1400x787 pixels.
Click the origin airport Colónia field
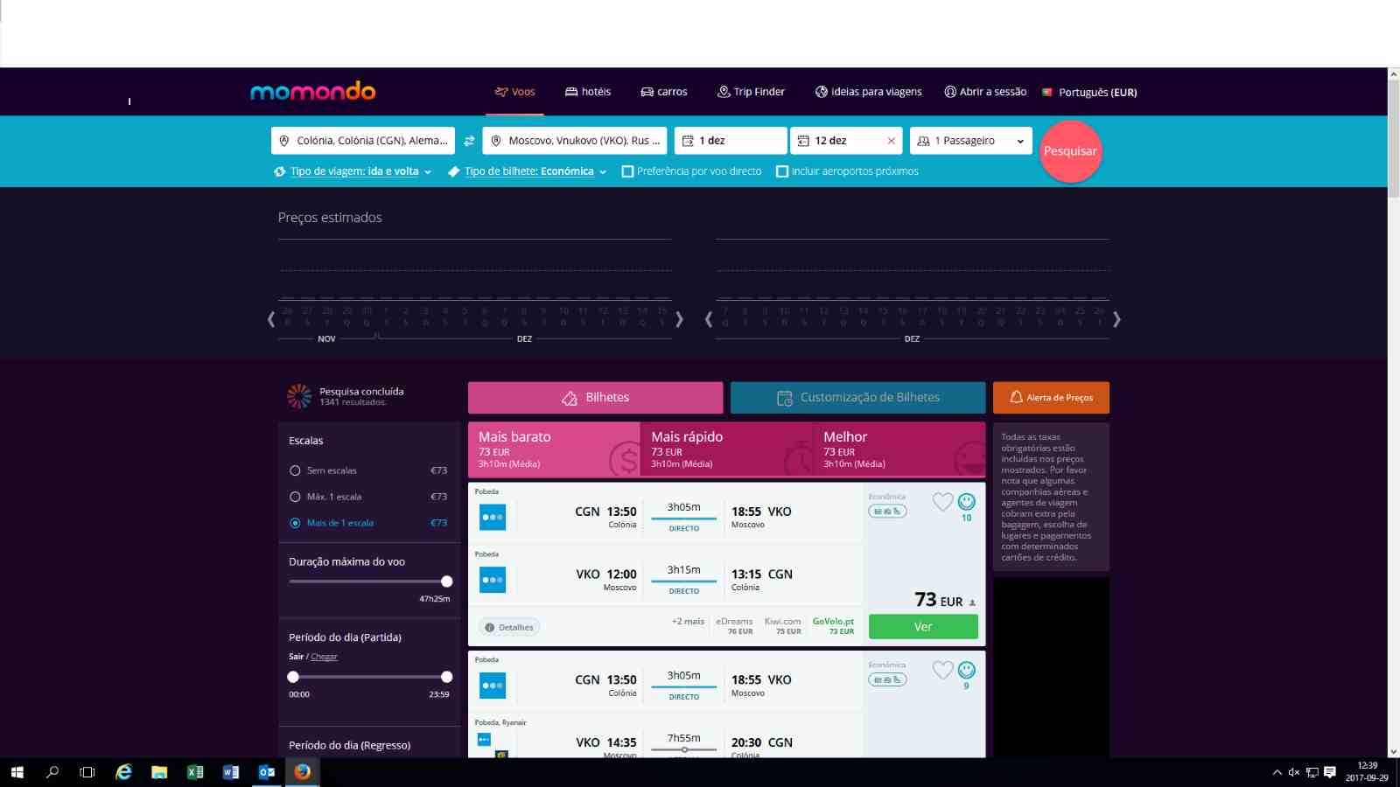[x=363, y=141]
